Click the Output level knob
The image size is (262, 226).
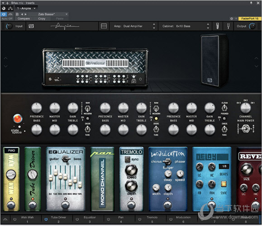pos(252,26)
